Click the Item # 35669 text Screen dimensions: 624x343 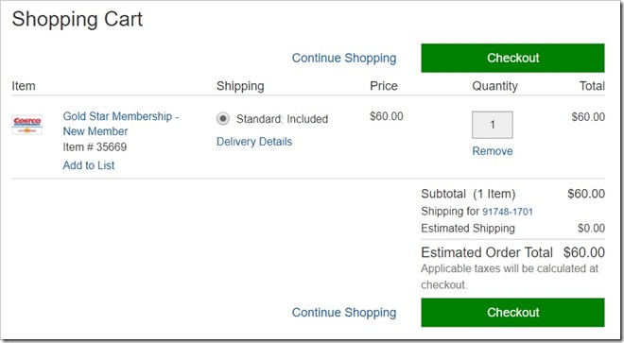95,146
